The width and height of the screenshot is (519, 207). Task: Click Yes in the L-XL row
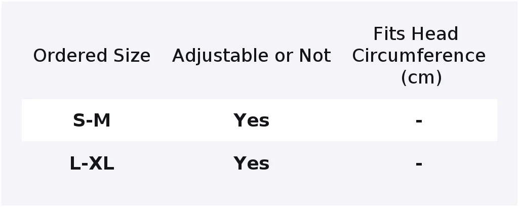252,163
